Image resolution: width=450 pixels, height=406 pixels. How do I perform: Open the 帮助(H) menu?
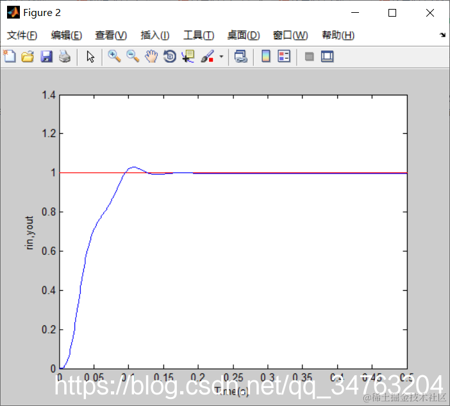[338, 35]
